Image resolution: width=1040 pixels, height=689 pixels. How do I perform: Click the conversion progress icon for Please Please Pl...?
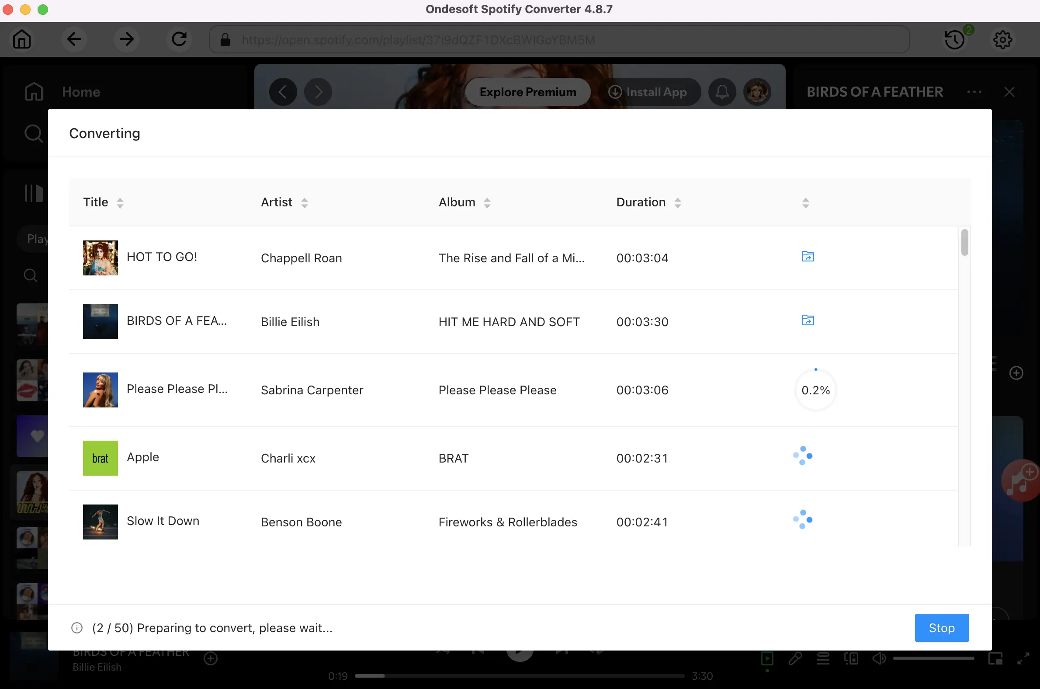click(814, 390)
